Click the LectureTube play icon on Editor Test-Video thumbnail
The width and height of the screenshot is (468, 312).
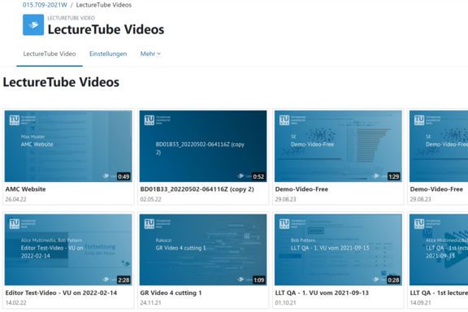(106, 279)
